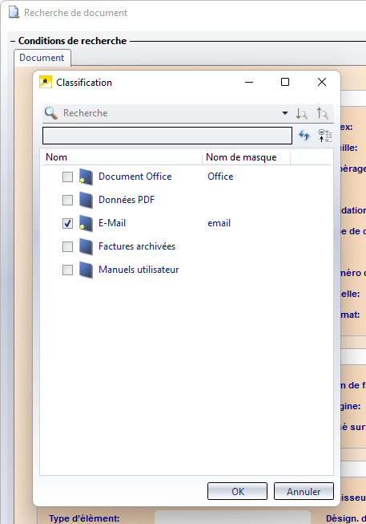The image size is (366, 524).
Task: Tick the Manuels utilisateur checkbox
Action: (68, 270)
